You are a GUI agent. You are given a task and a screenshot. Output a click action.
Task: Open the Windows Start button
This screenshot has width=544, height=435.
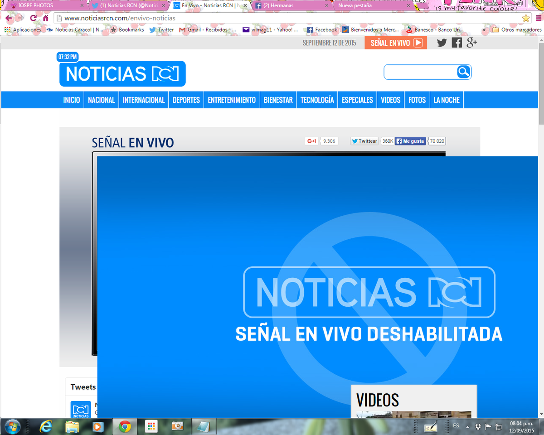click(12, 426)
